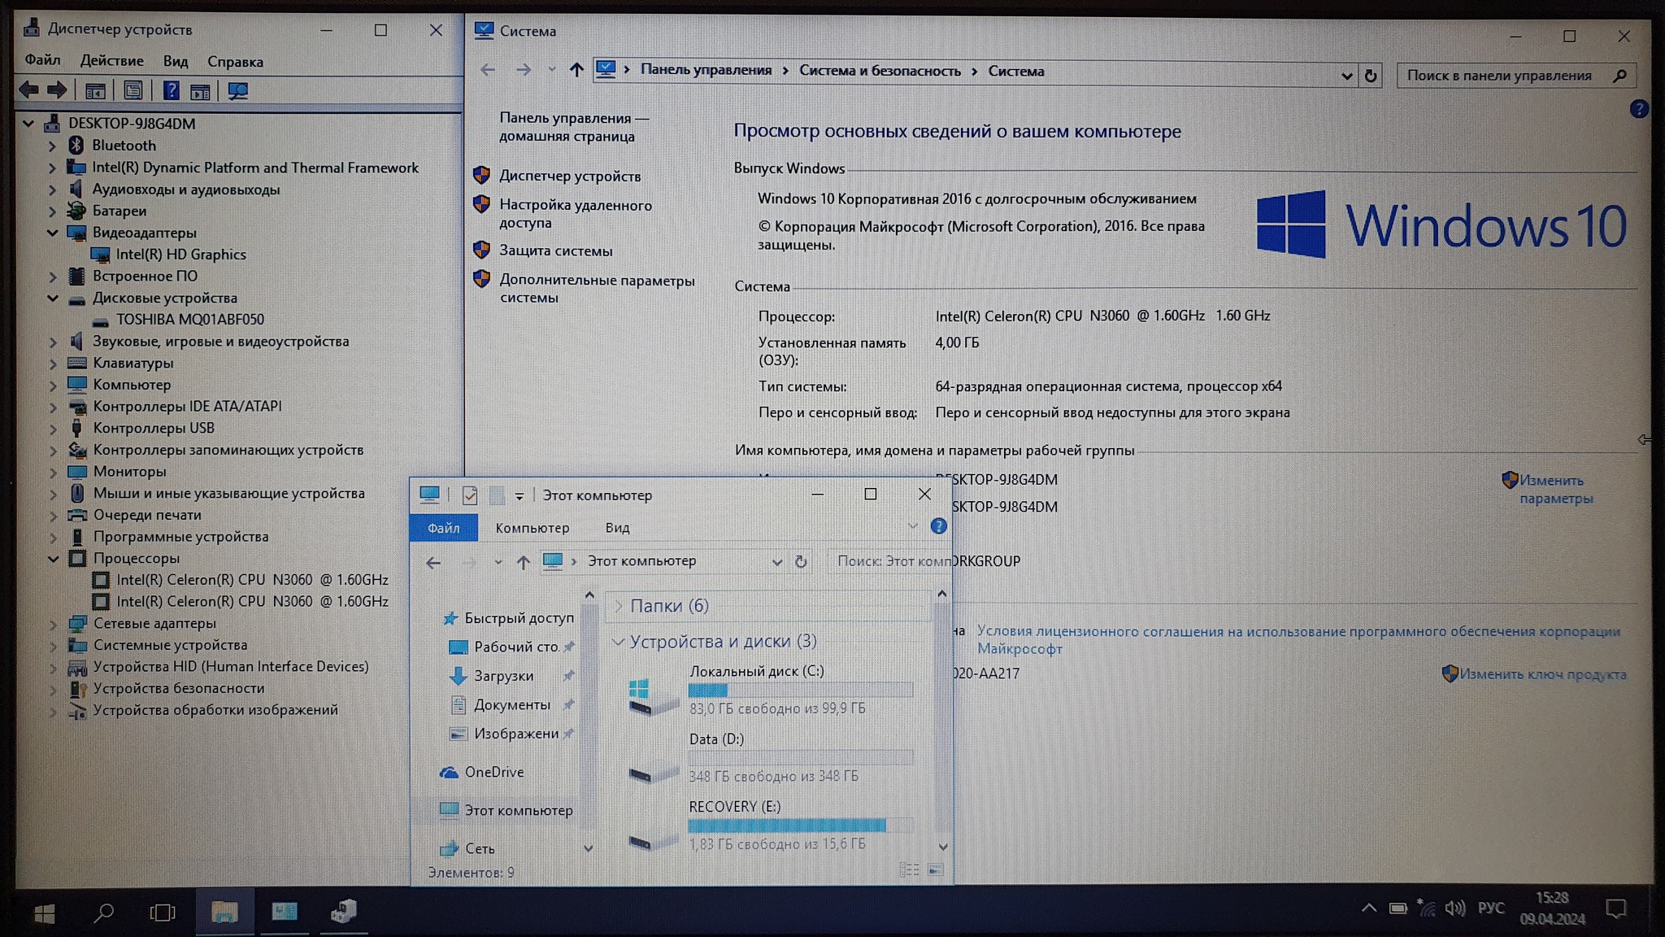Image resolution: width=1665 pixels, height=937 pixels.
Task: Open the Properties toolbar icon in Device Manager
Action: [x=133, y=91]
